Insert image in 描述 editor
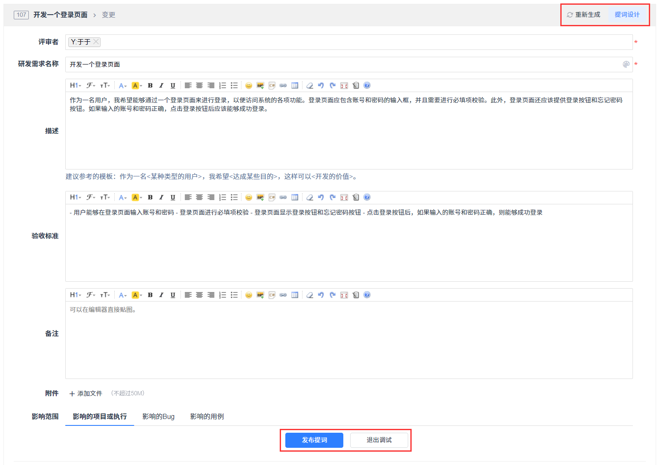 [260, 86]
